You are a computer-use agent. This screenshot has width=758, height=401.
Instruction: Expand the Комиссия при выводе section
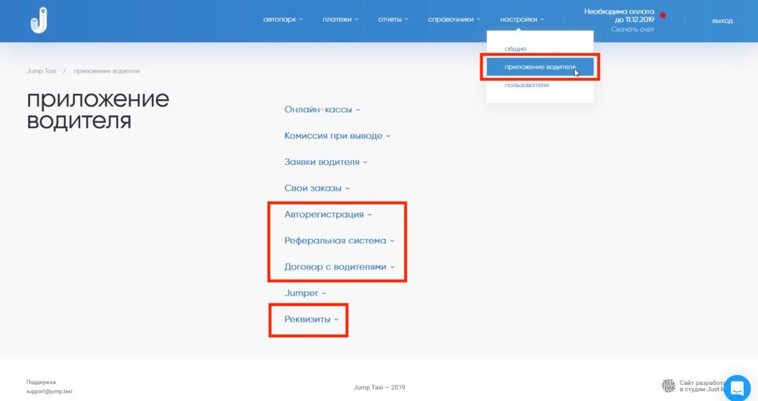337,135
